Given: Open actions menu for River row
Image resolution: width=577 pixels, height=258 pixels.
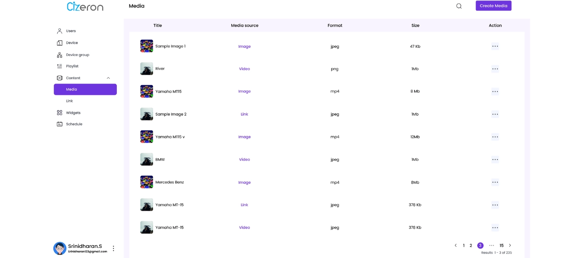Looking at the screenshot, I should [x=495, y=69].
